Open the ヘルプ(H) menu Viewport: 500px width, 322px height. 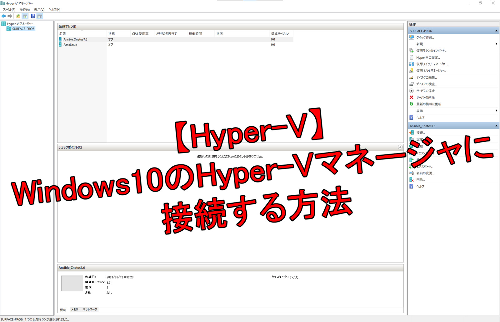coord(54,10)
